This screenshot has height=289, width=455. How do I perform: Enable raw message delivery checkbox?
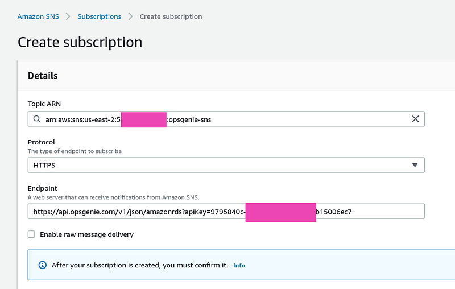click(x=31, y=234)
